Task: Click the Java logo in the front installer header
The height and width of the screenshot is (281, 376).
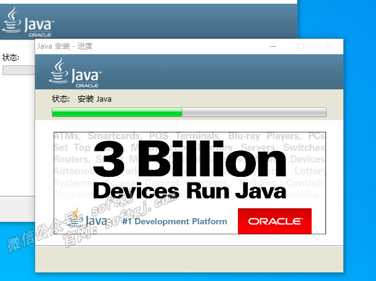Action: (x=75, y=73)
